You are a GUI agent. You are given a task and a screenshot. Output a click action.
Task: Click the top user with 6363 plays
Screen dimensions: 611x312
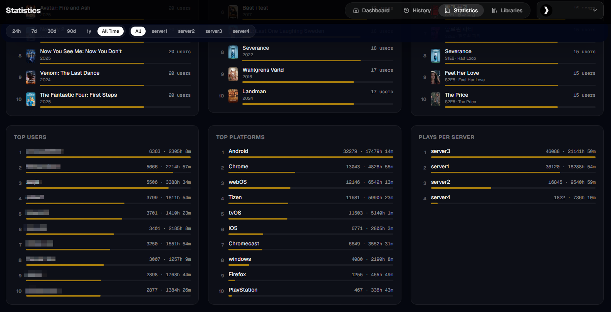[102, 153]
